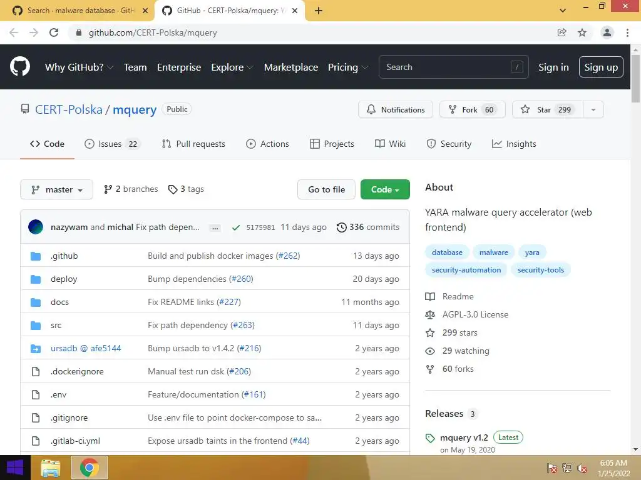The width and height of the screenshot is (641, 480).
Task: Click the .env file icon
Action: point(36,395)
